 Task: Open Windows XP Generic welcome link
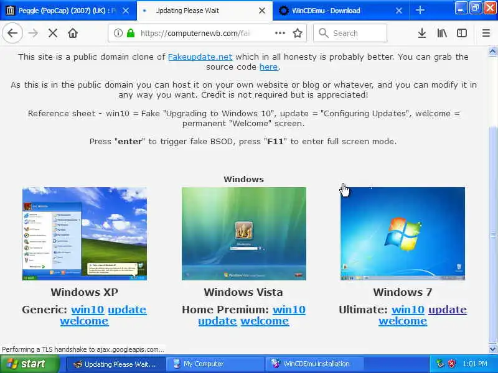84,321
